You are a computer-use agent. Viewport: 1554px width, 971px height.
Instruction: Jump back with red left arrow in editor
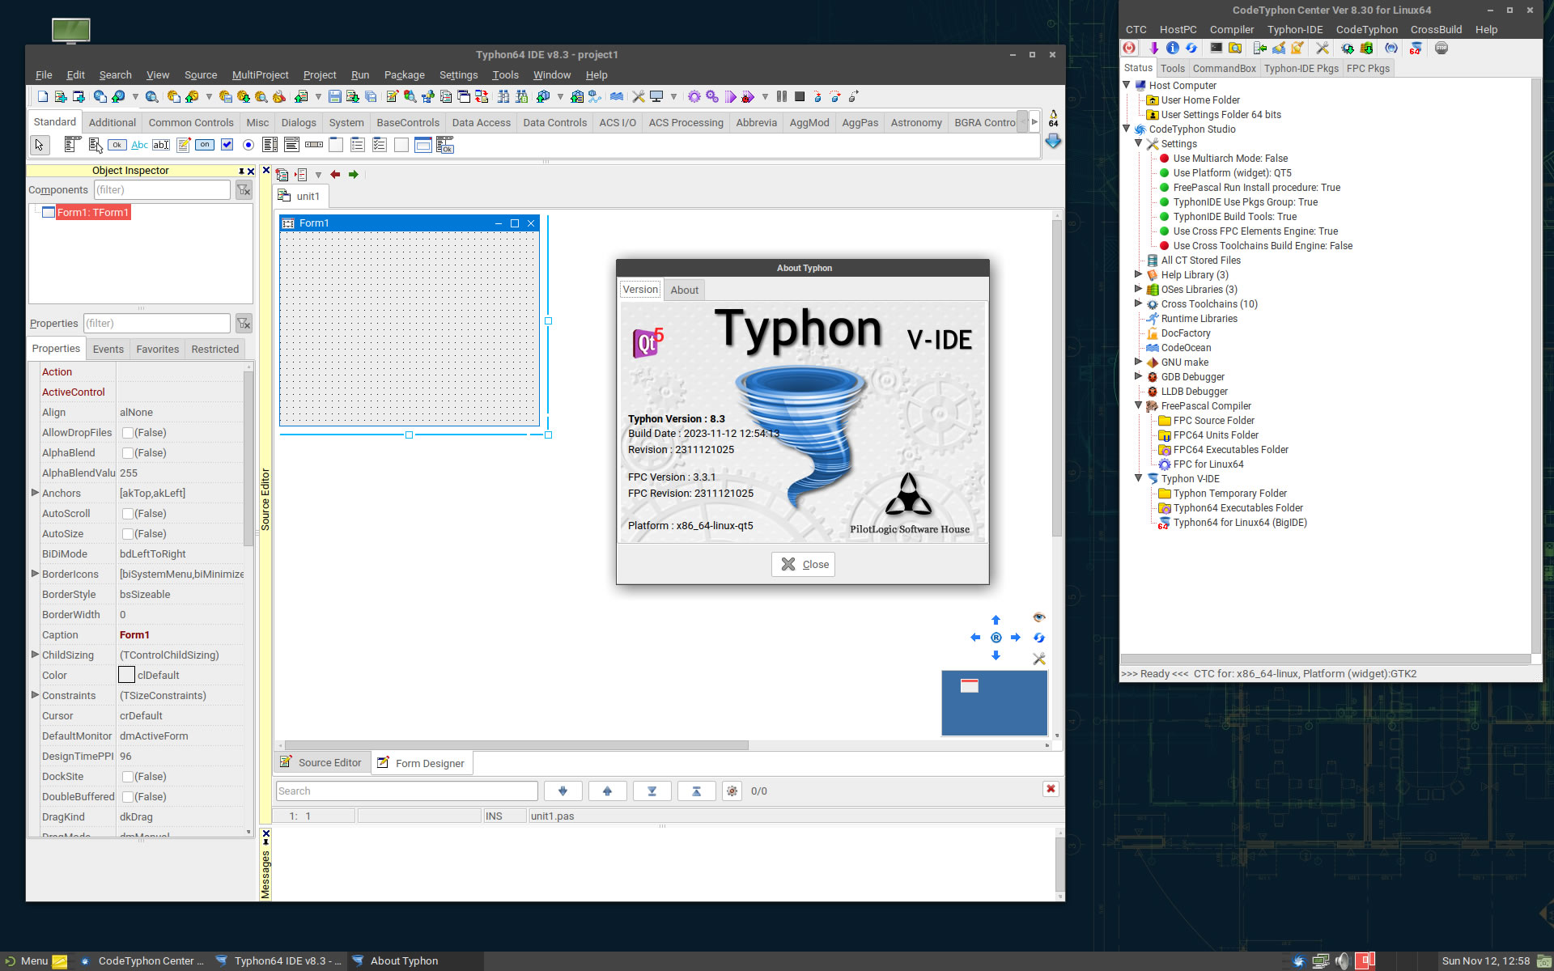(x=335, y=175)
